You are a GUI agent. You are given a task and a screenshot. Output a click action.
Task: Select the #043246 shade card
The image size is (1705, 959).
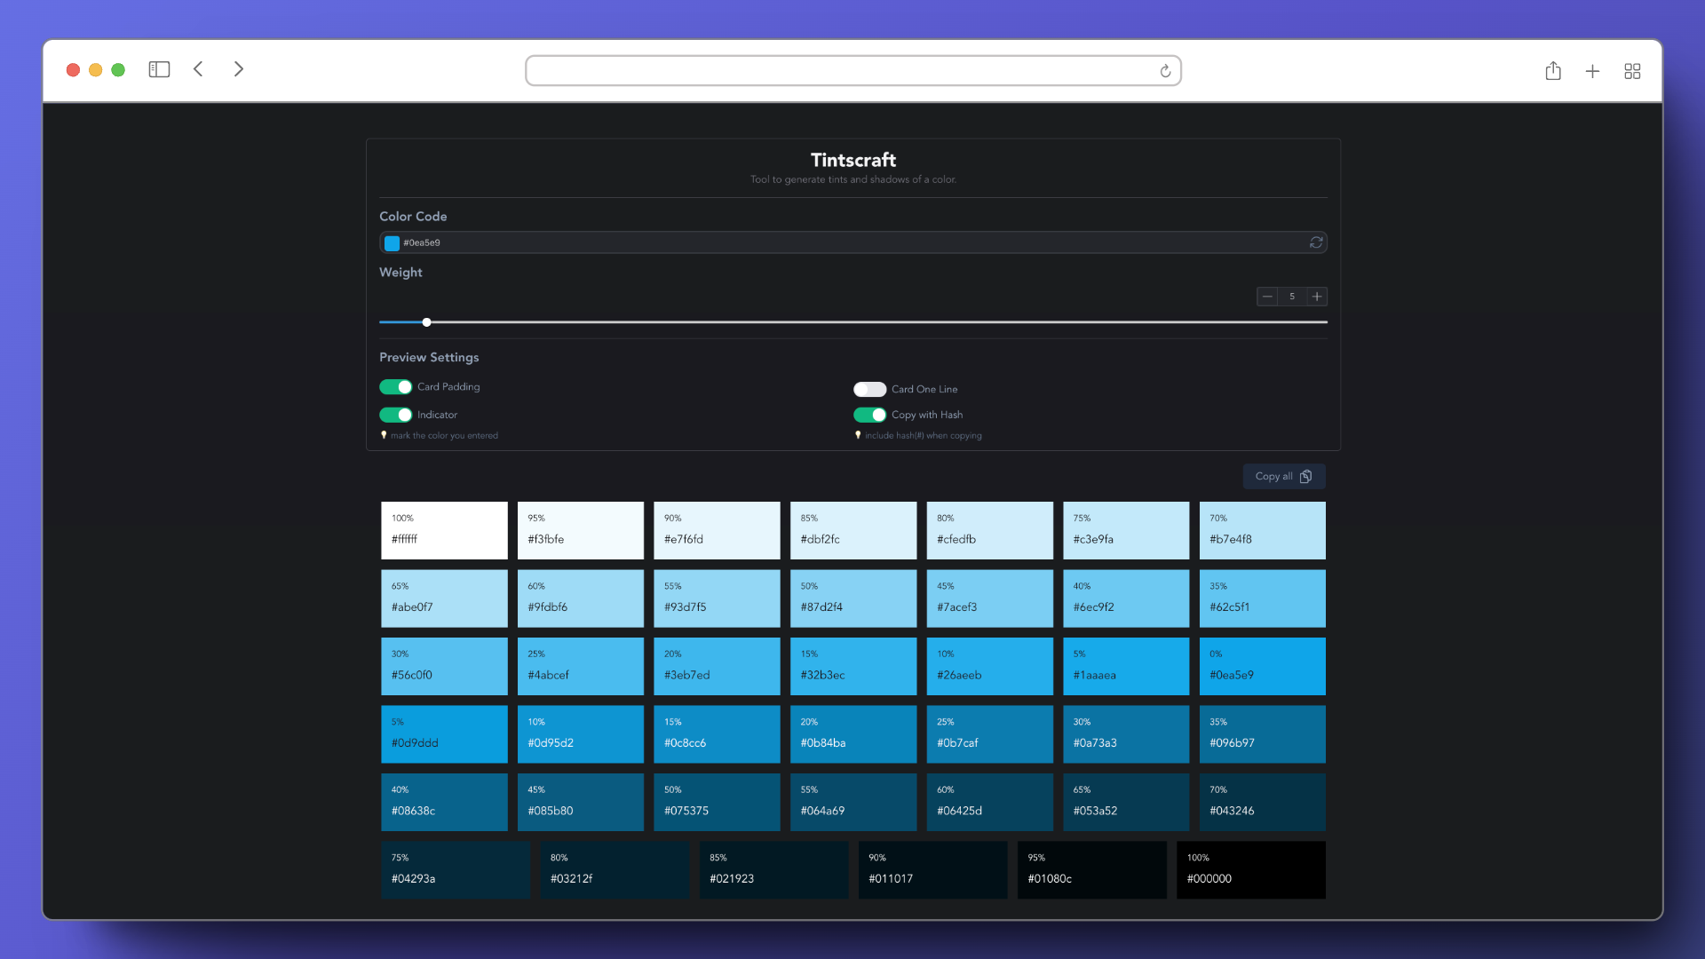[1262, 802]
